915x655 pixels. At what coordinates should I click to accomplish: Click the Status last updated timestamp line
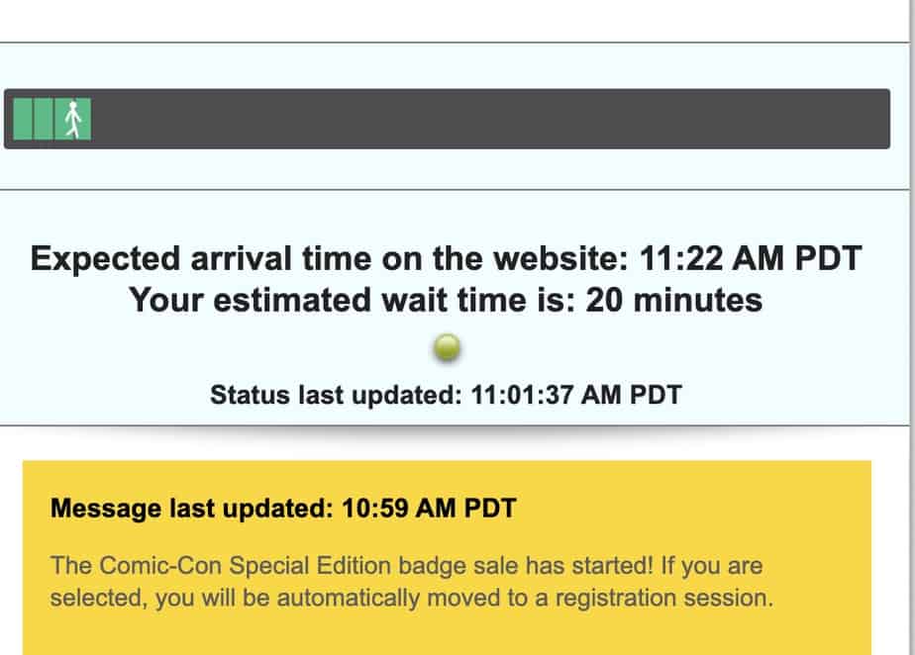click(x=446, y=395)
